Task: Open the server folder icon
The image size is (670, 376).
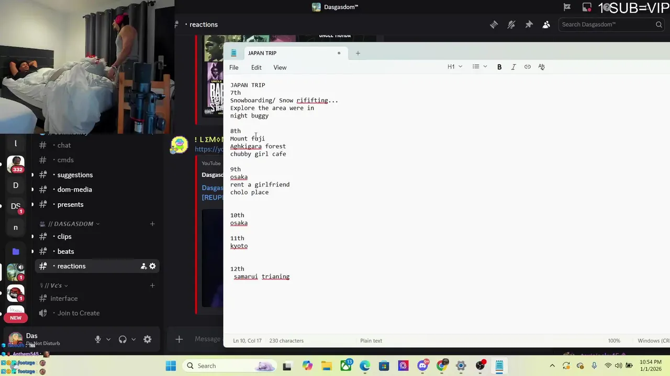Action: pos(15,251)
